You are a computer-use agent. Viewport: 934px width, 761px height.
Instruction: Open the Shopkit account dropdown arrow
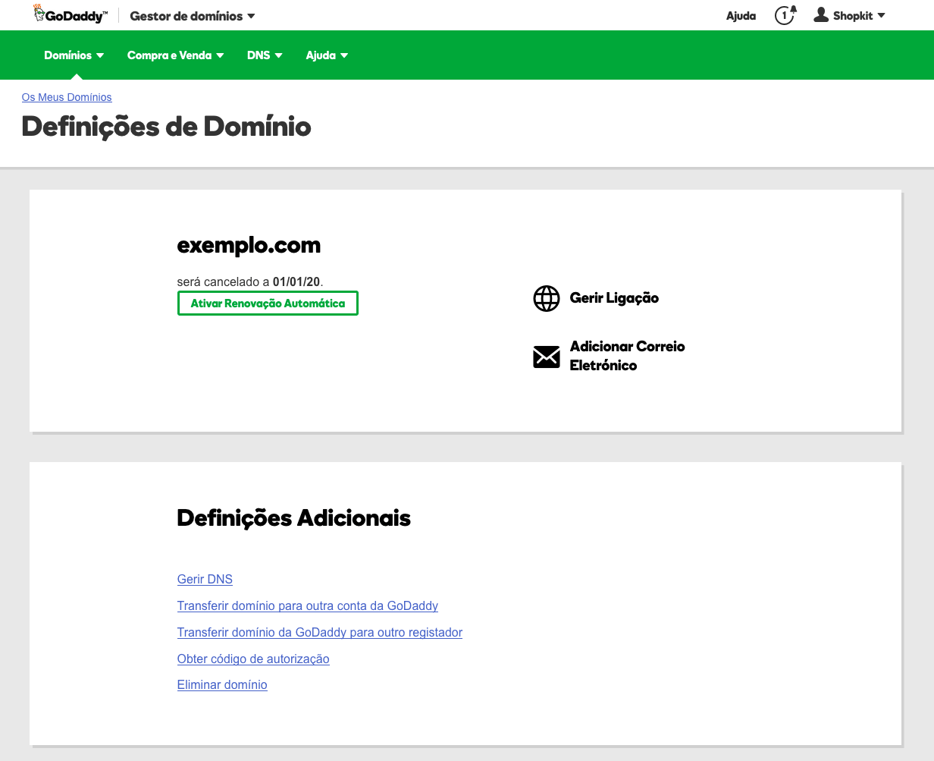coord(881,16)
